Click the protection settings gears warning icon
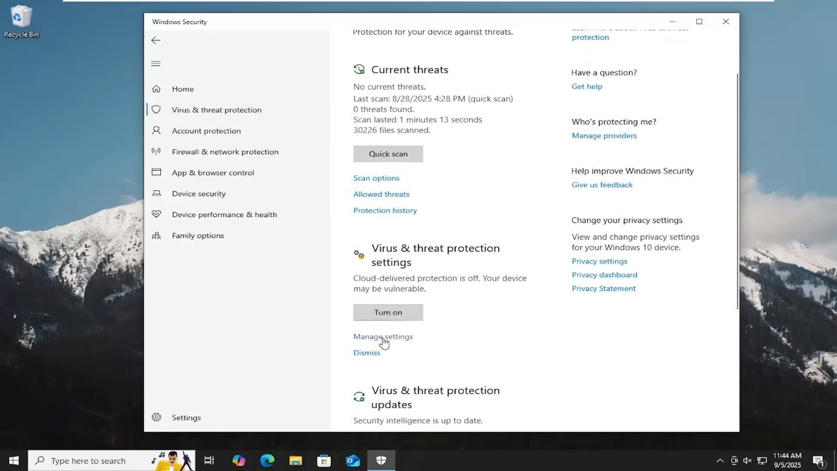Viewport: 837px width, 471px height. pyautogui.click(x=359, y=254)
